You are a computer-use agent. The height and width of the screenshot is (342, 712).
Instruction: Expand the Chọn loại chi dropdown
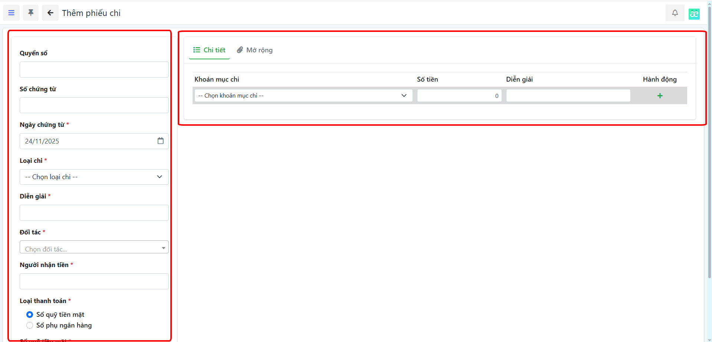point(94,177)
